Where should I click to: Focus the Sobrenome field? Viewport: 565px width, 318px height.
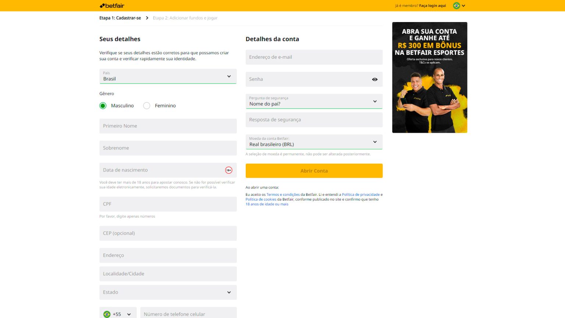coord(168,148)
